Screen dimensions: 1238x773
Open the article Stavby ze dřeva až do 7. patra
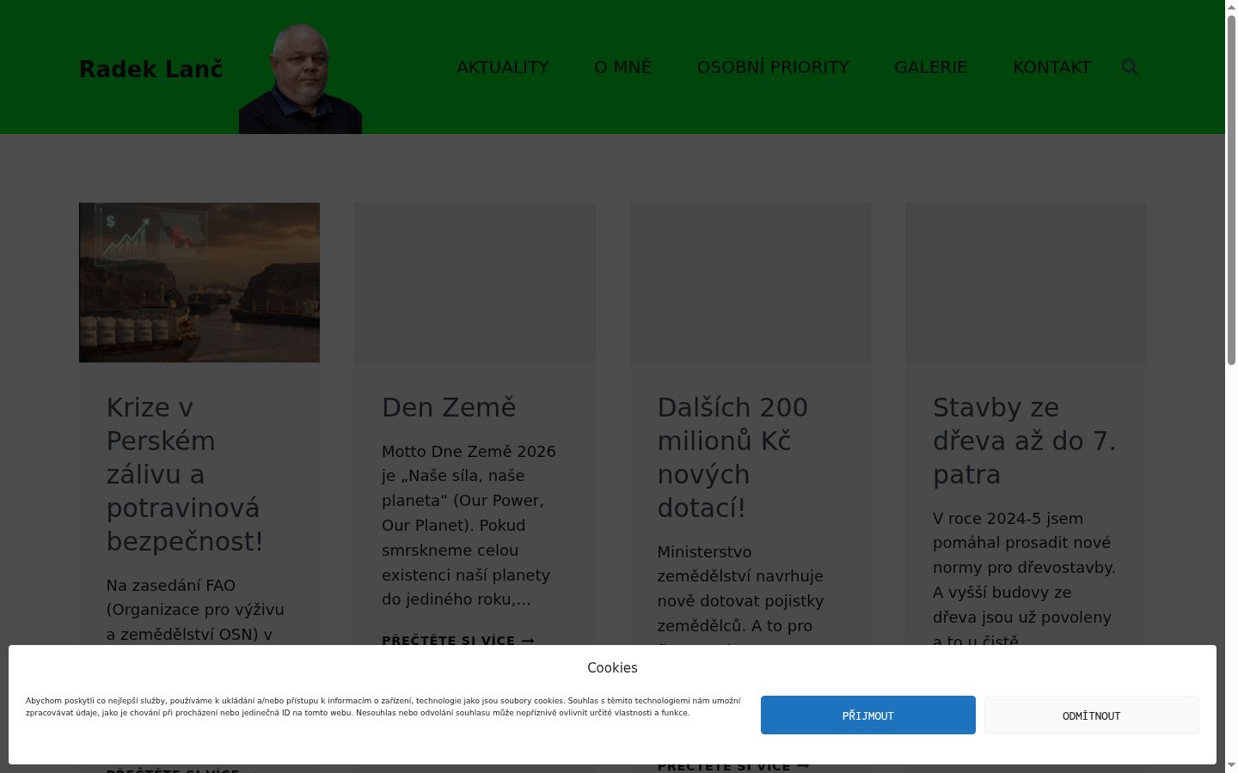click(1024, 441)
